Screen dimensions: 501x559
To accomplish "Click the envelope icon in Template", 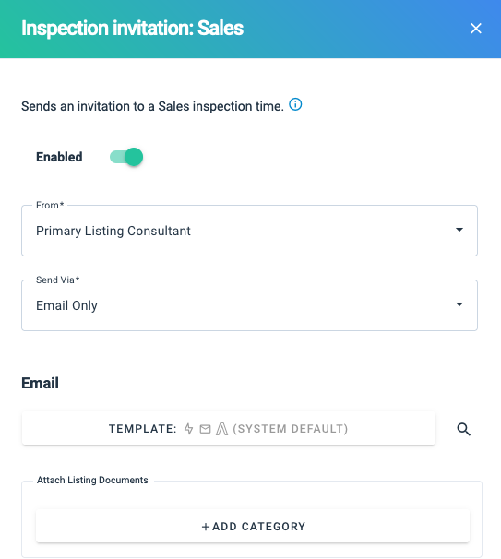I will [205, 429].
